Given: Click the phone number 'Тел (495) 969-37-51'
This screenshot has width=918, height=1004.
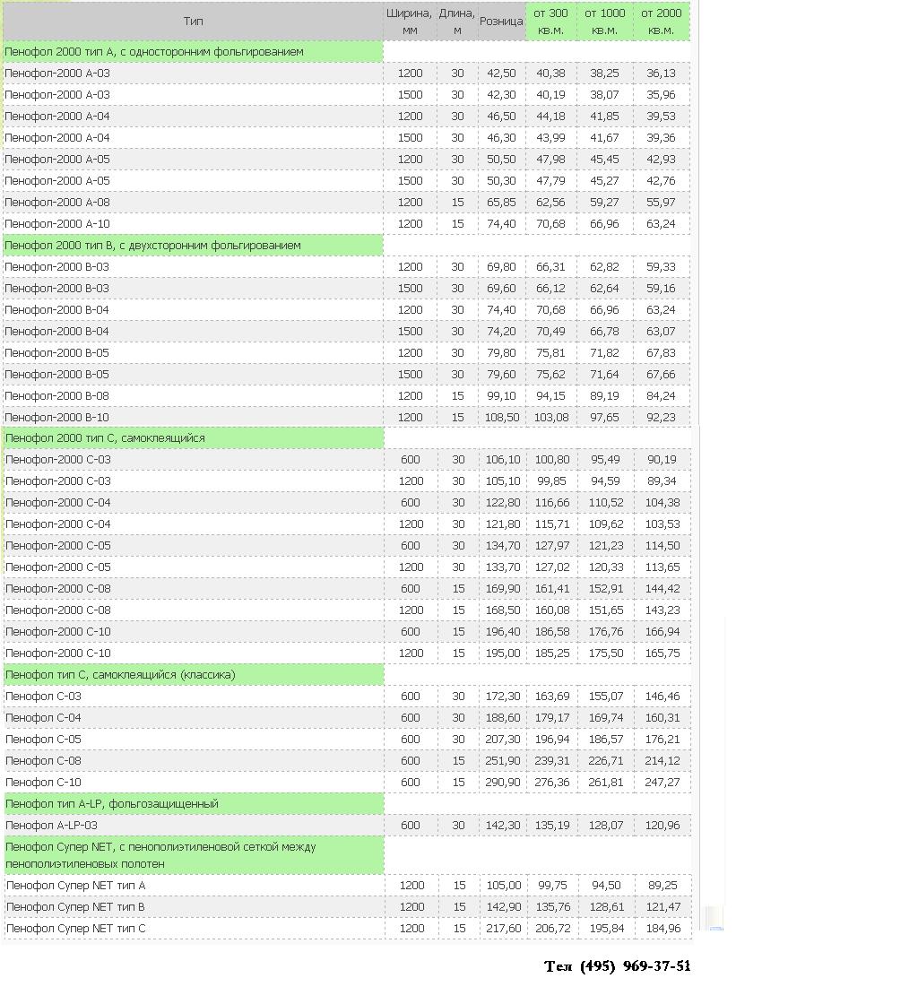Looking at the screenshot, I should pyautogui.click(x=617, y=966).
